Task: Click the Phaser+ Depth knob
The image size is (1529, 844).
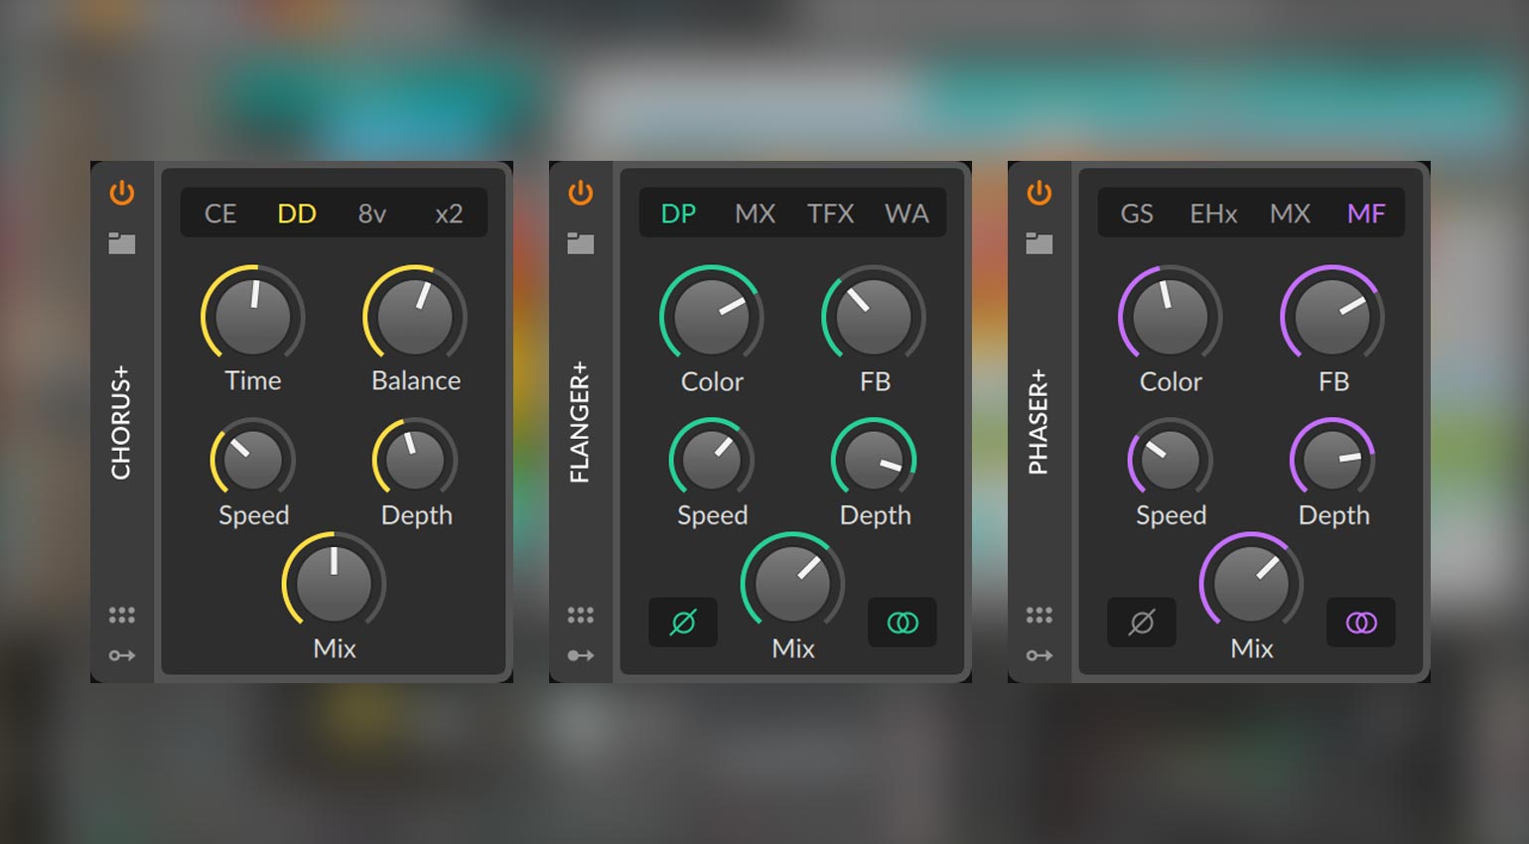Action: (1332, 460)
